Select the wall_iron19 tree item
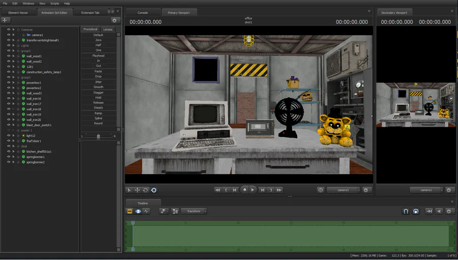This screenshot has height=260, width=458. (x=34, y=114)
